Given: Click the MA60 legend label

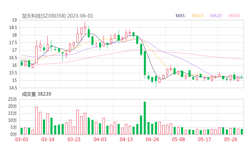Looking at the screenshot, I should point(234,16).
